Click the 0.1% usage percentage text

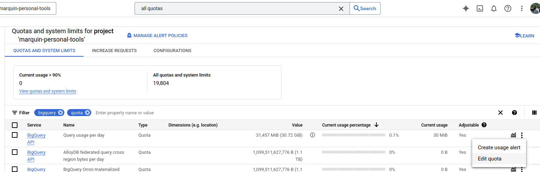pyautogui.click(x=394, y=135)
